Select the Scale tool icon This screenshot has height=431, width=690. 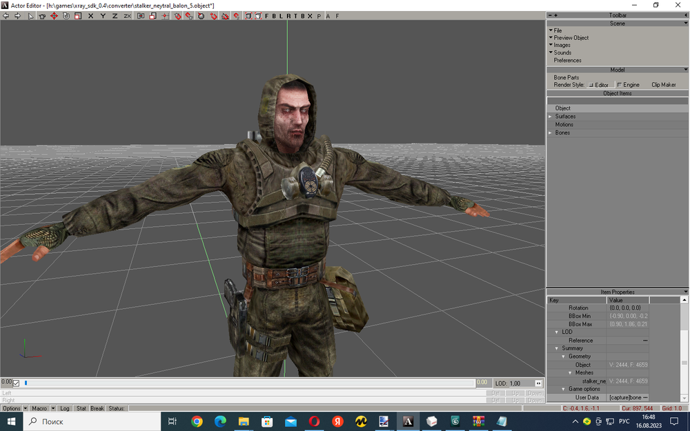click(x=77, y=16)
